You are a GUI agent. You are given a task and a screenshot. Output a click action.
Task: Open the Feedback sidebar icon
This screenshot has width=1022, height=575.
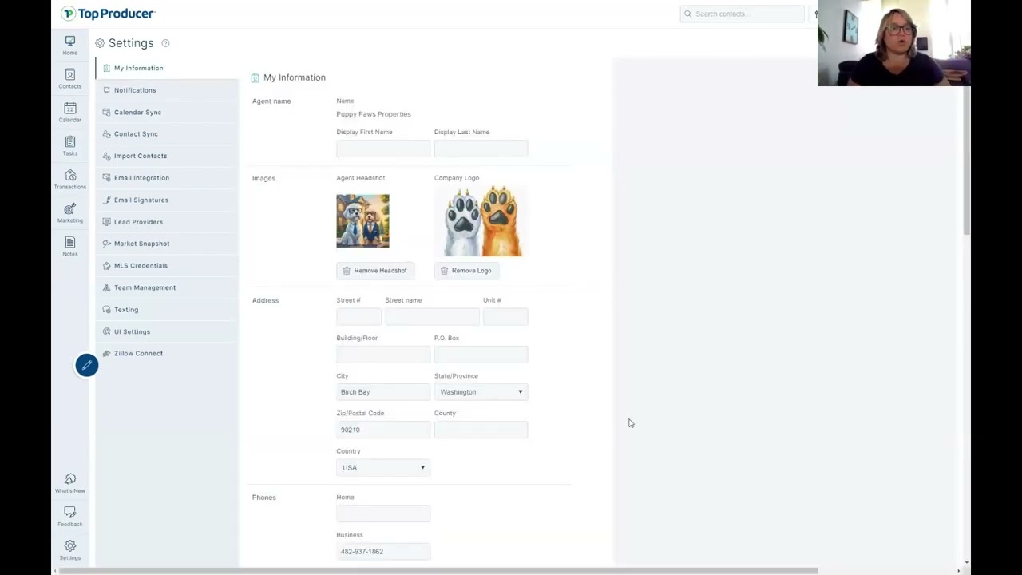point(70,517)
